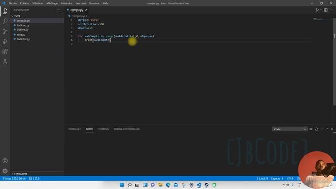The width and height of the screenshot is (336, 189).
Task: Switch to the PROBLÈMES panel tab
Action: [75, 129]
